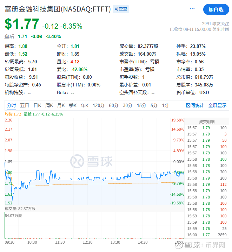Select the 季K chart tab
Viewport: 232px width, 252px height.
tap(73, 105)
